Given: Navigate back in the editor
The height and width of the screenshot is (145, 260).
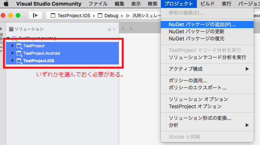Looking at the screenshot, I should (x=123, y=28).
